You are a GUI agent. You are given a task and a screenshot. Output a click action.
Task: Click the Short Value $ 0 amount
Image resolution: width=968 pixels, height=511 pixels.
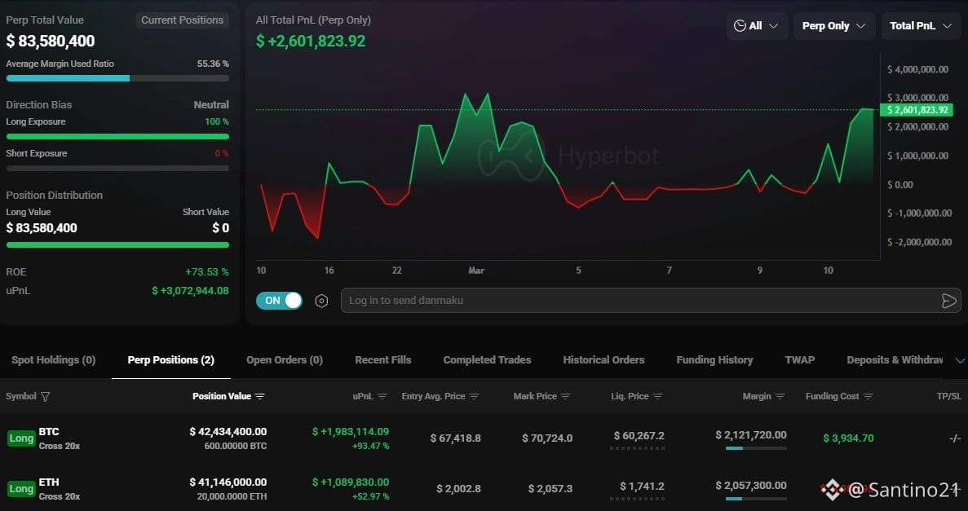tap(220, 227)
